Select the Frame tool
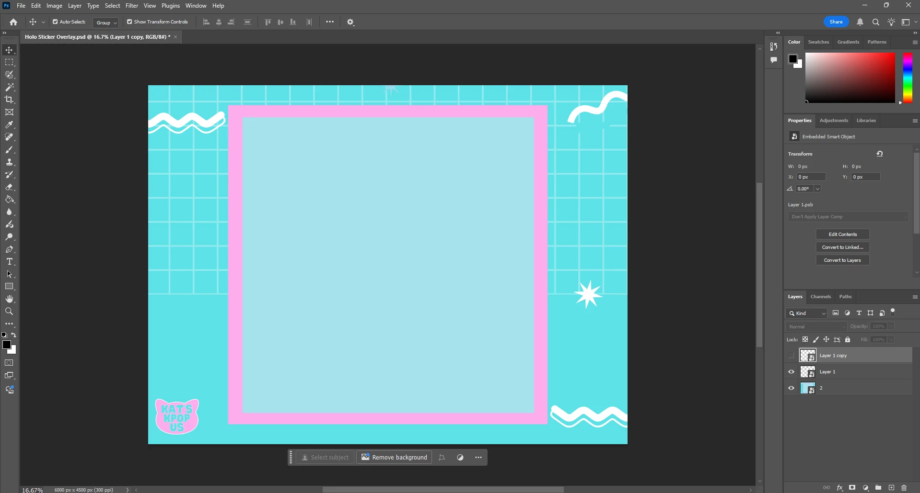This screenshot has height=493, width=920. pos(9,112)
